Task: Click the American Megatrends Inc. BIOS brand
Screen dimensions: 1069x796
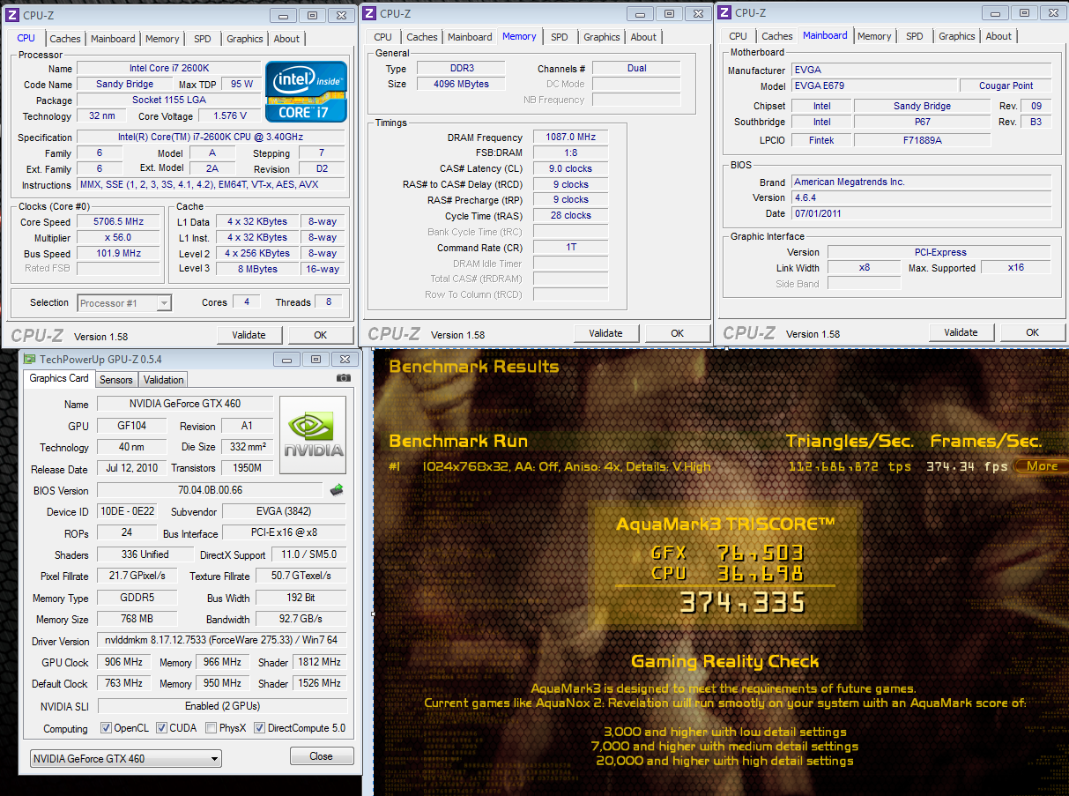Action: tap(921, 182)
